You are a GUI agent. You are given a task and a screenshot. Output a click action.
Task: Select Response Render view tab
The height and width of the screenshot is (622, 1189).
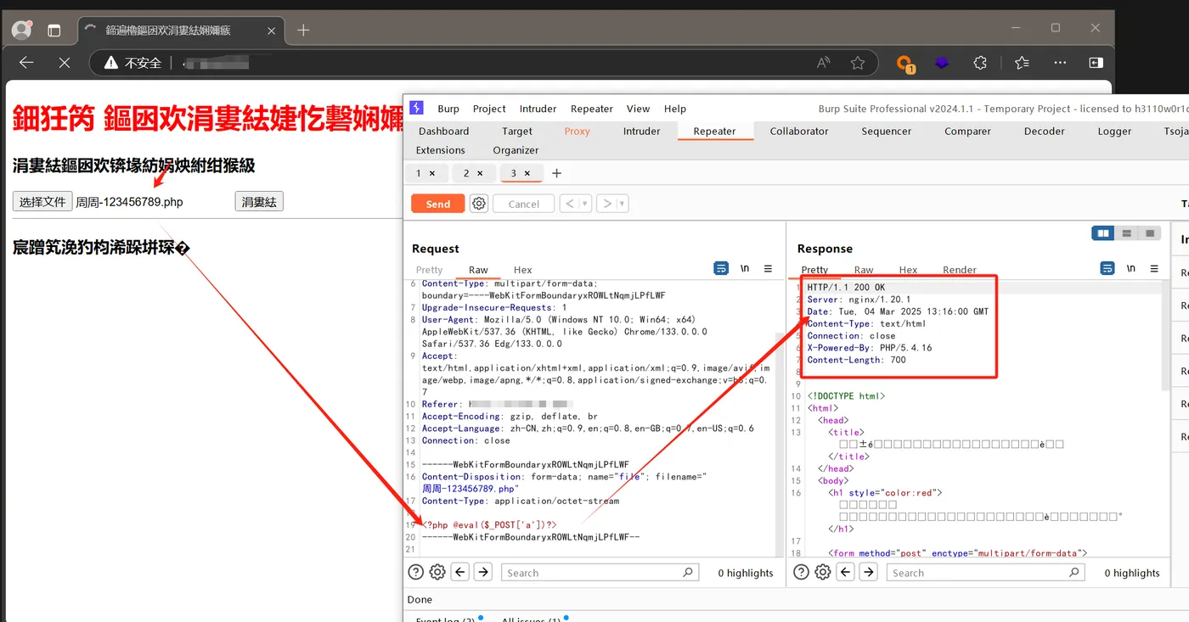tap(960, 270)
